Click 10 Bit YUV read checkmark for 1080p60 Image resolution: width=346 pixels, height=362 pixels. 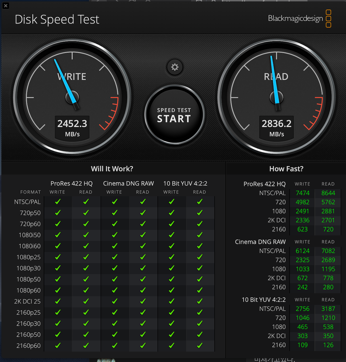pyautogui.click(x=200, y=290)
